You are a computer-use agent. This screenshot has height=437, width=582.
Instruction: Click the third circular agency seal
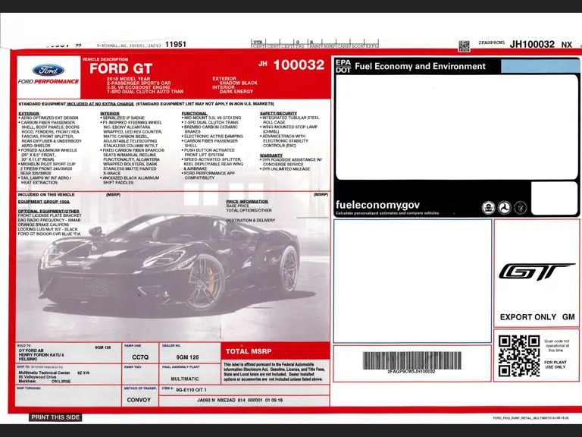coord(521,207)
